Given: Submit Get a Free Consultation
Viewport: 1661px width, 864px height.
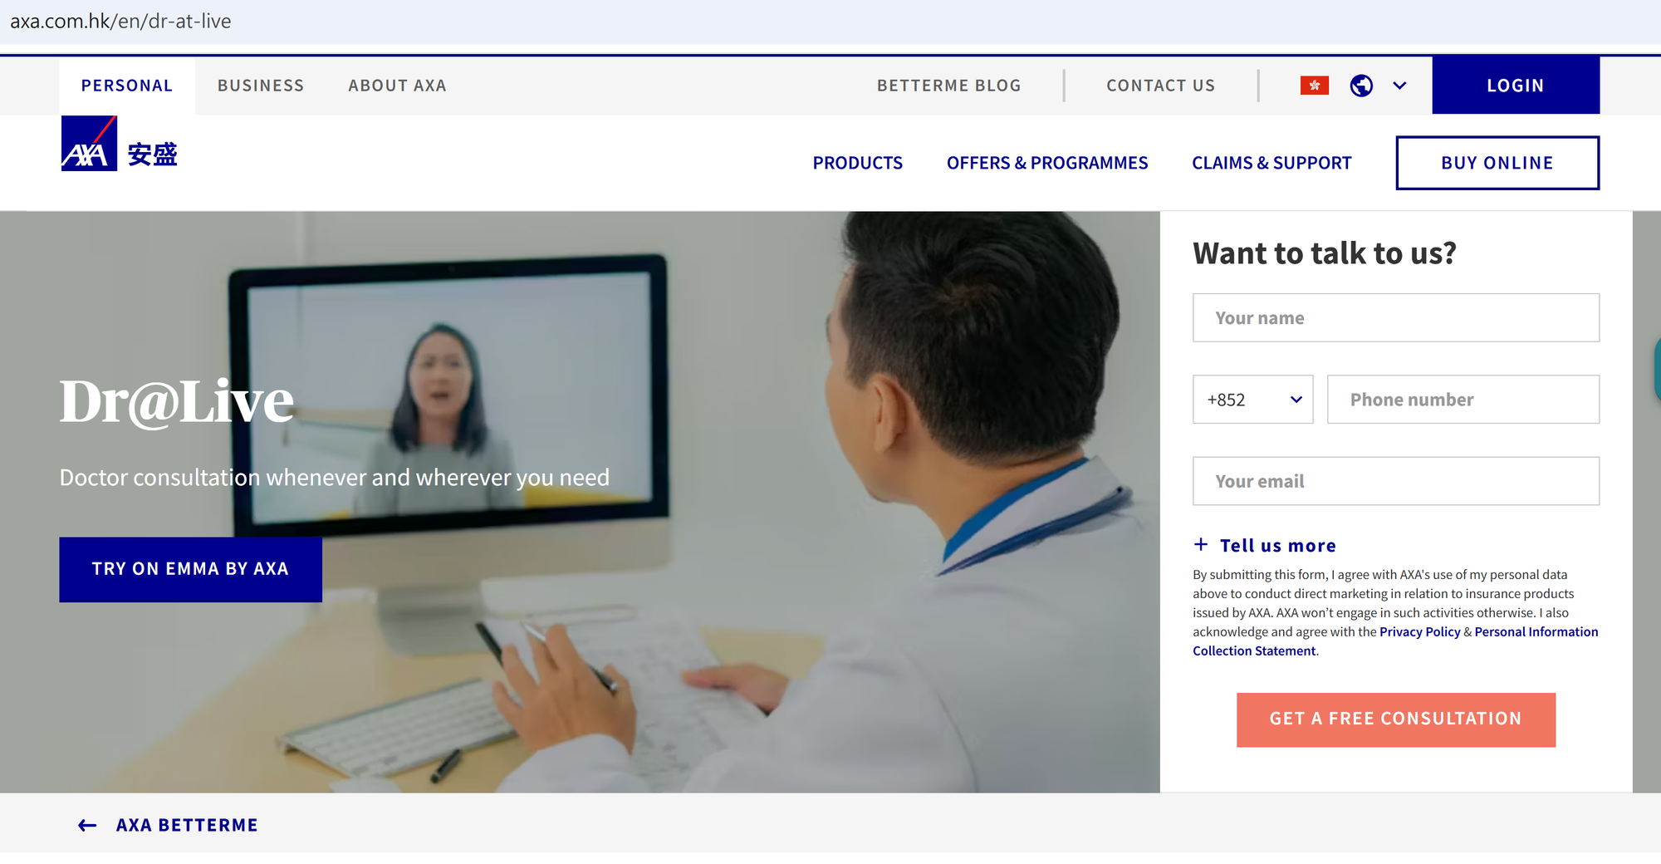Looking at the screenshot, I should [1395, 719].
